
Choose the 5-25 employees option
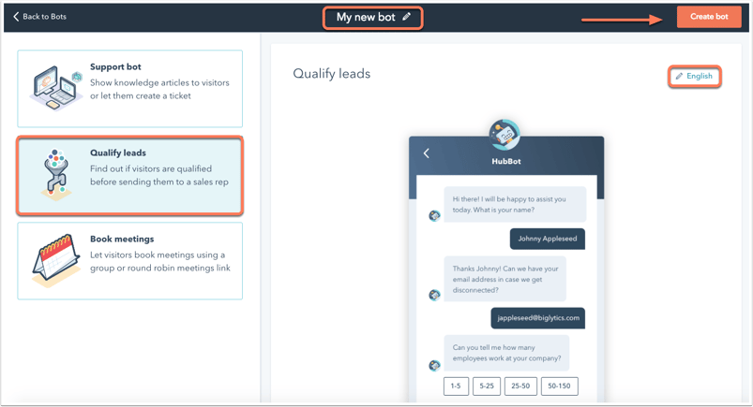(487, 385)
